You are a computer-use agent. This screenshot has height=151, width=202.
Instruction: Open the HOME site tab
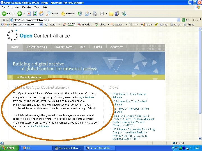[x=15, y=47]
